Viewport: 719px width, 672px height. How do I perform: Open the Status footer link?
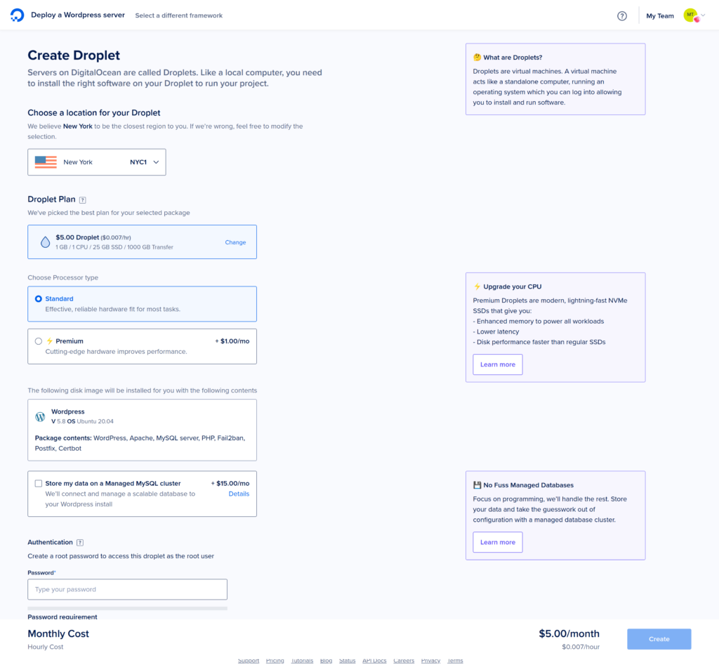click(347, 661)
